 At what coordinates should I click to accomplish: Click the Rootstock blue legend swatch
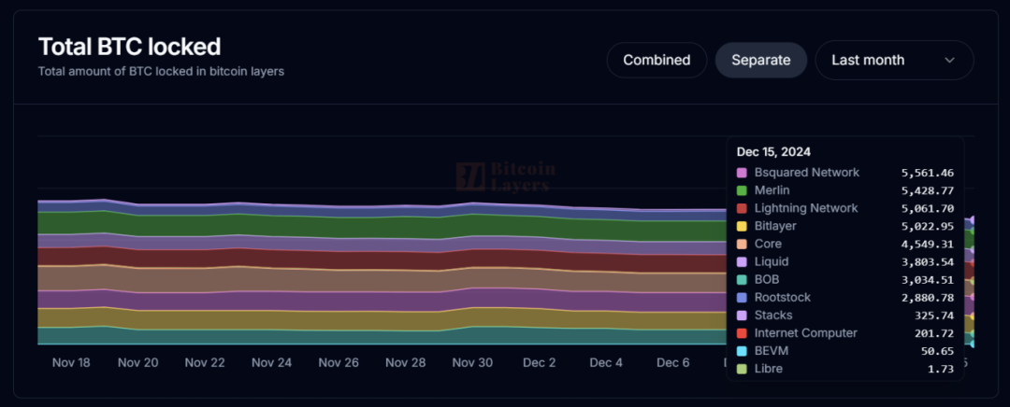click(742, 298)
